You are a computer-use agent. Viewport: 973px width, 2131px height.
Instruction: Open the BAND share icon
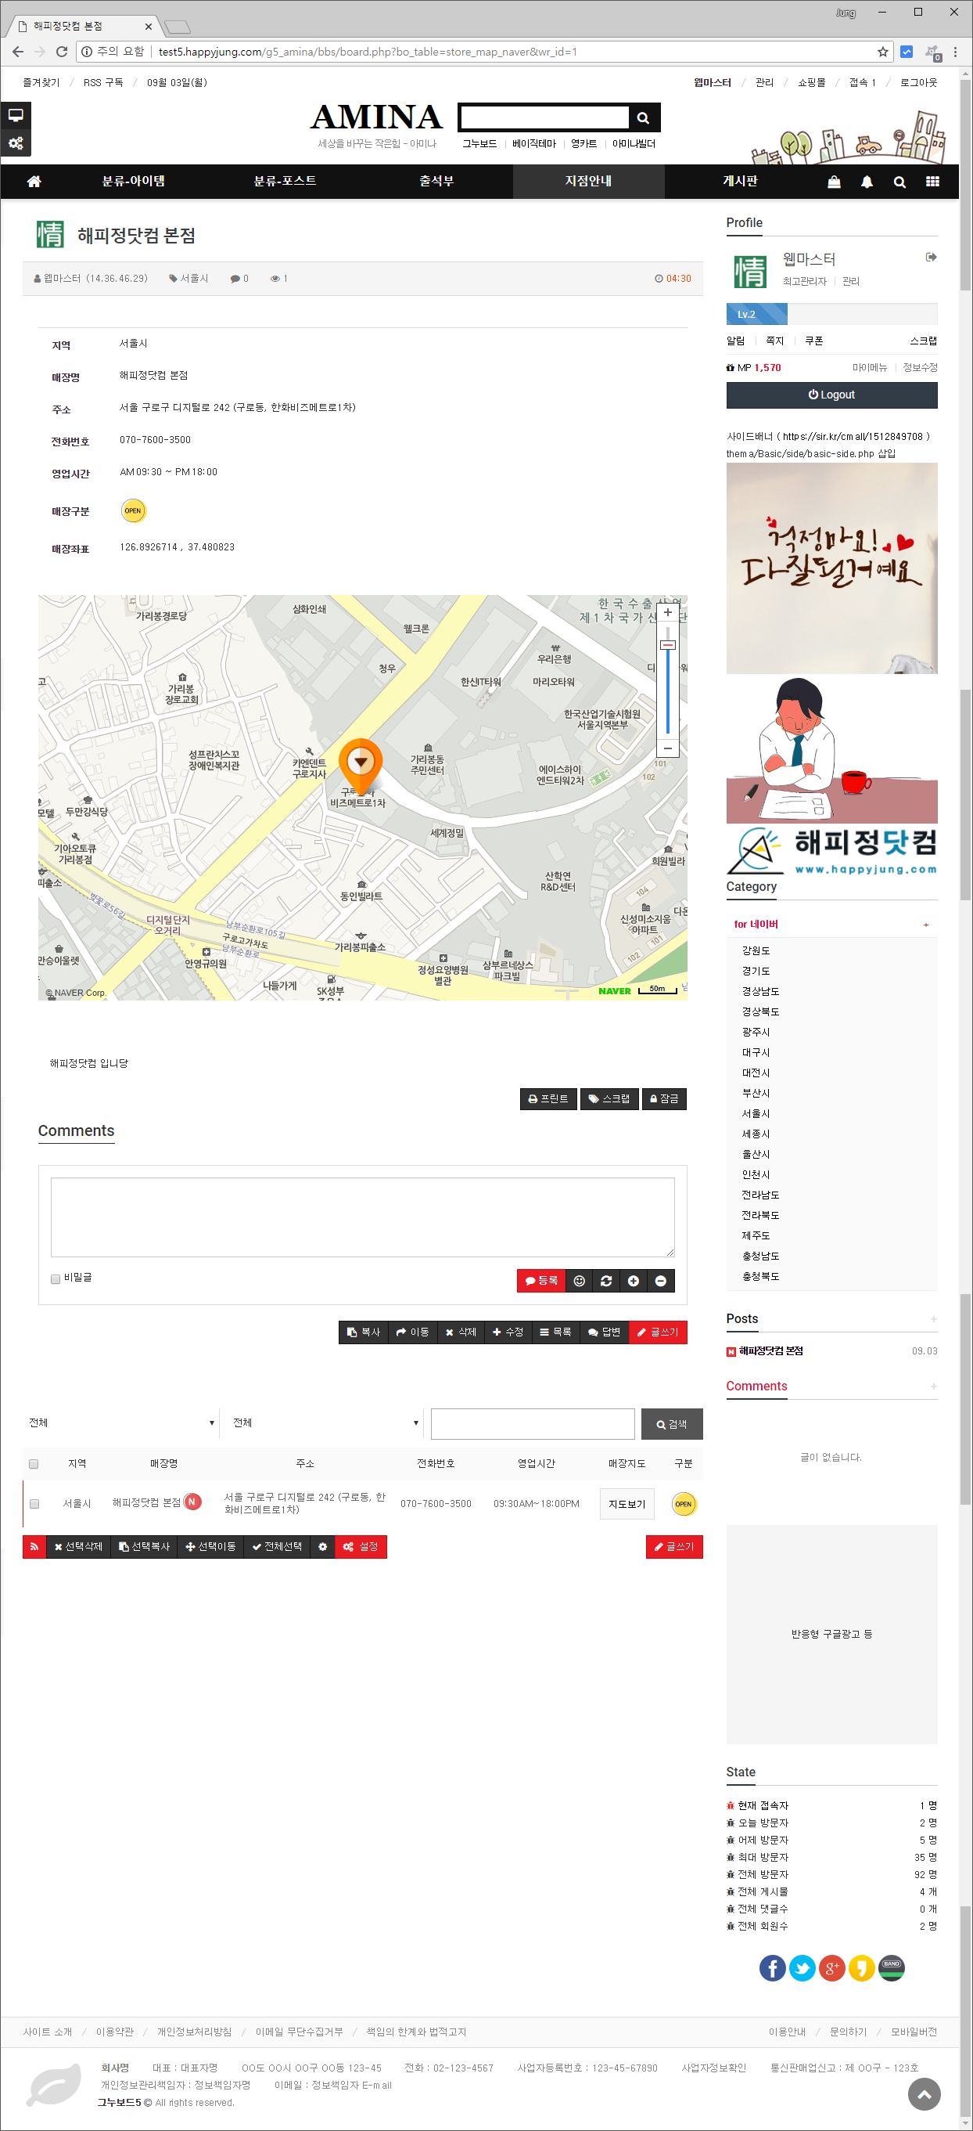coord(891,1967)
